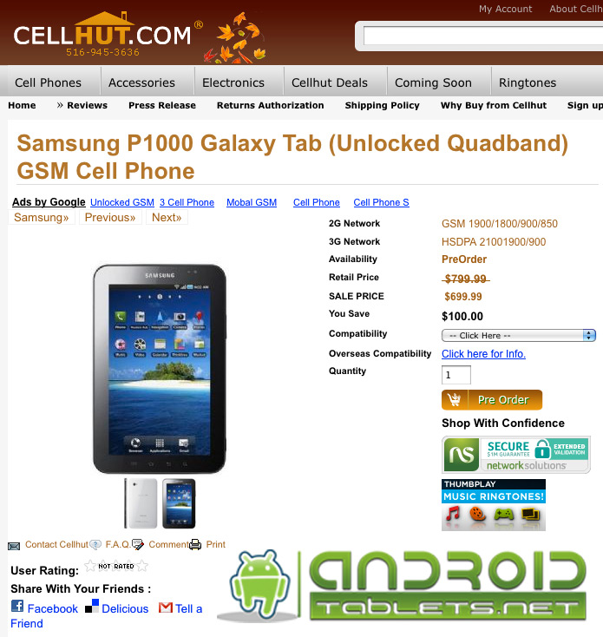Click the Delicious bookmark icon

(91, 606)
